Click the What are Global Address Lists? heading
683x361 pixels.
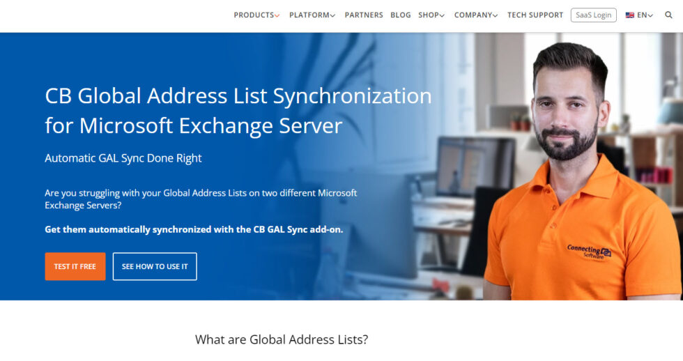pos(282,339)
